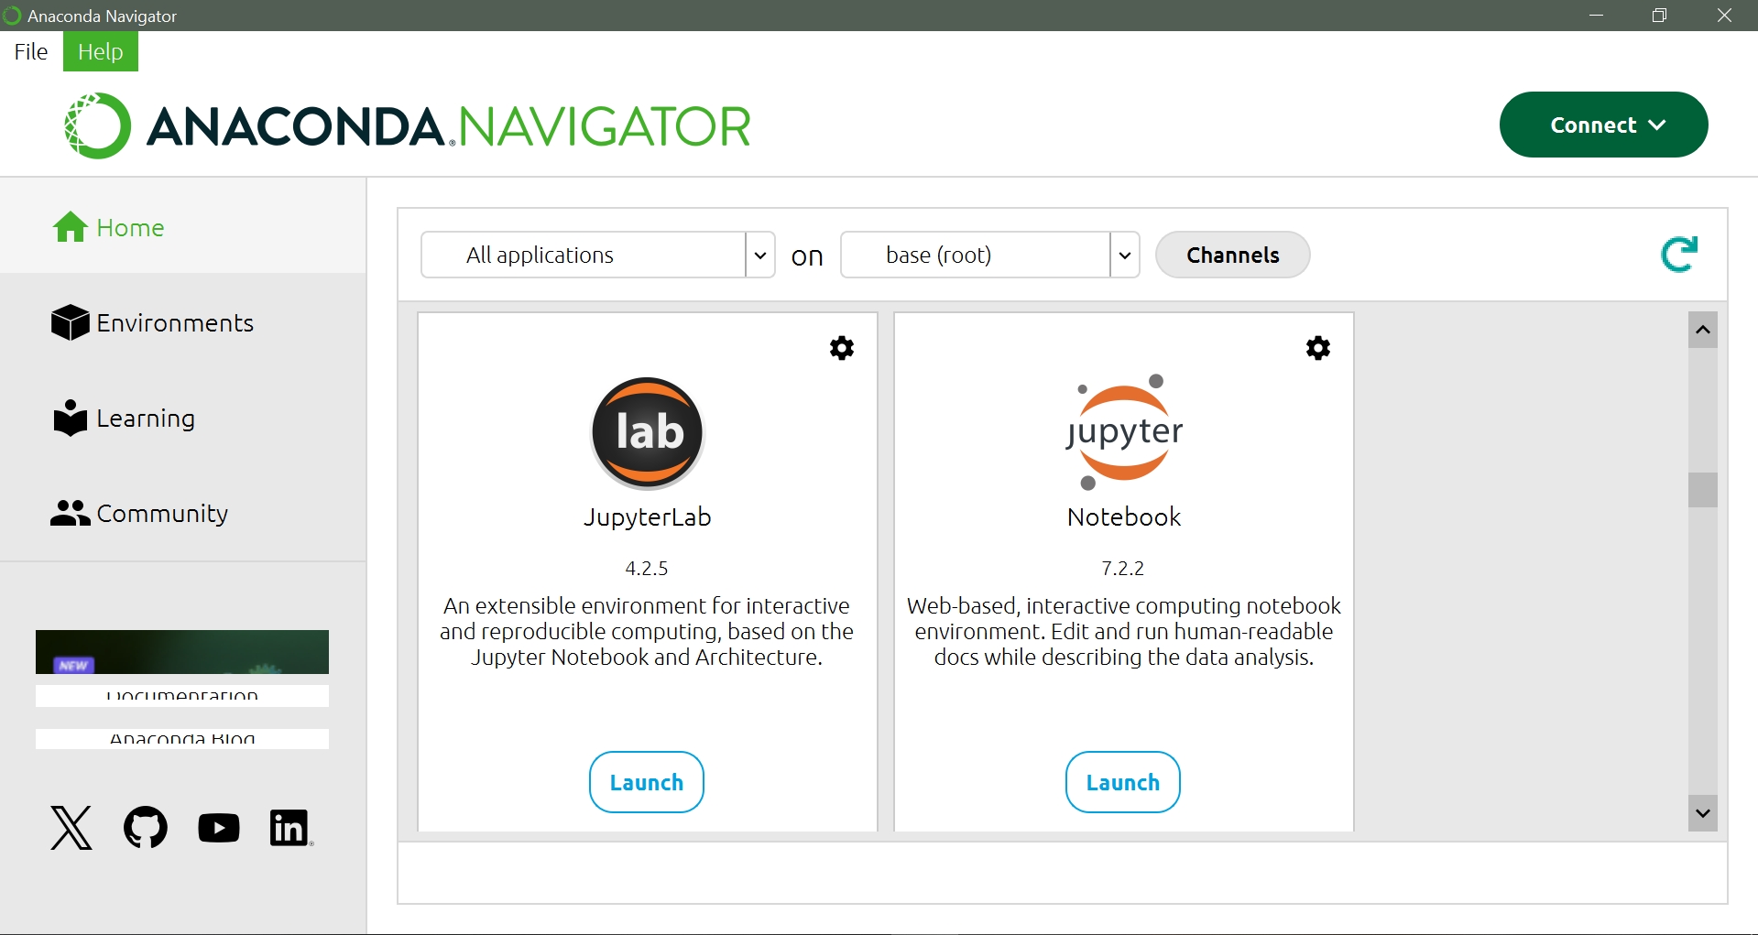Screen dimensions: 1758x935
Task: Open the YouTube icon link
Action: pos(219,828)
